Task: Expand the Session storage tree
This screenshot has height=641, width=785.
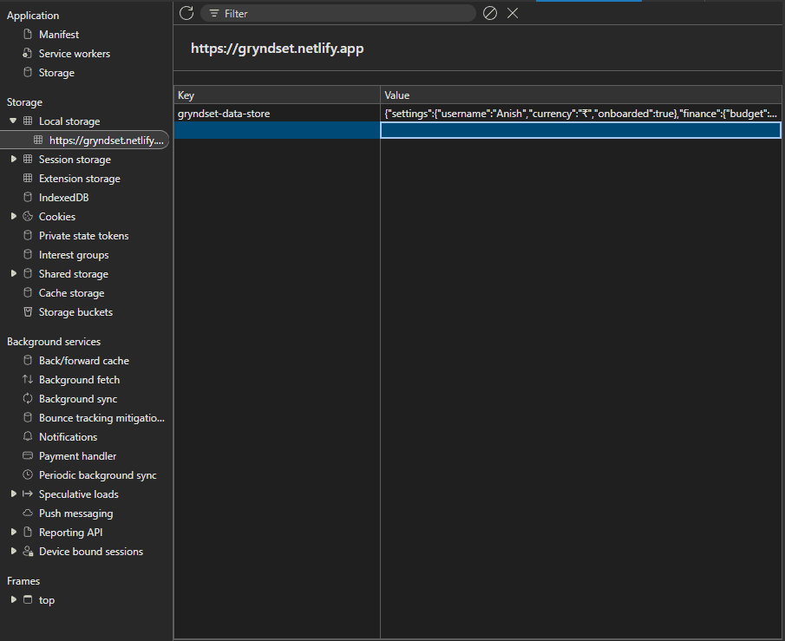Action: [x=13, y=160]
